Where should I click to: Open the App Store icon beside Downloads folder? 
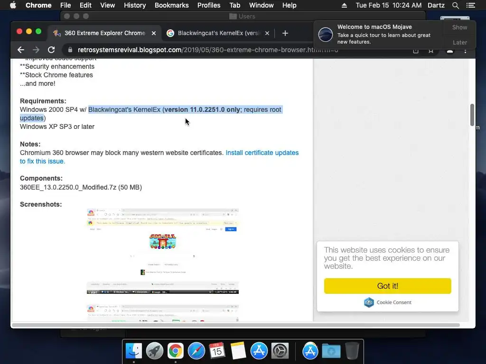pyautogui.click(x=310, y=351)
